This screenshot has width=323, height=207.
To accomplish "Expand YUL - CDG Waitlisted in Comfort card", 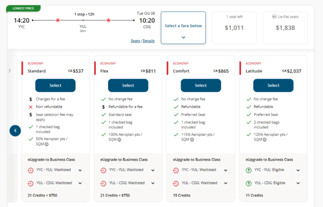I will [226, 183].
